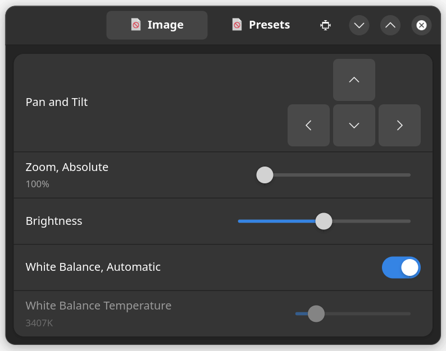
Task: Select the Image tab
Action: tap(157, 25)
